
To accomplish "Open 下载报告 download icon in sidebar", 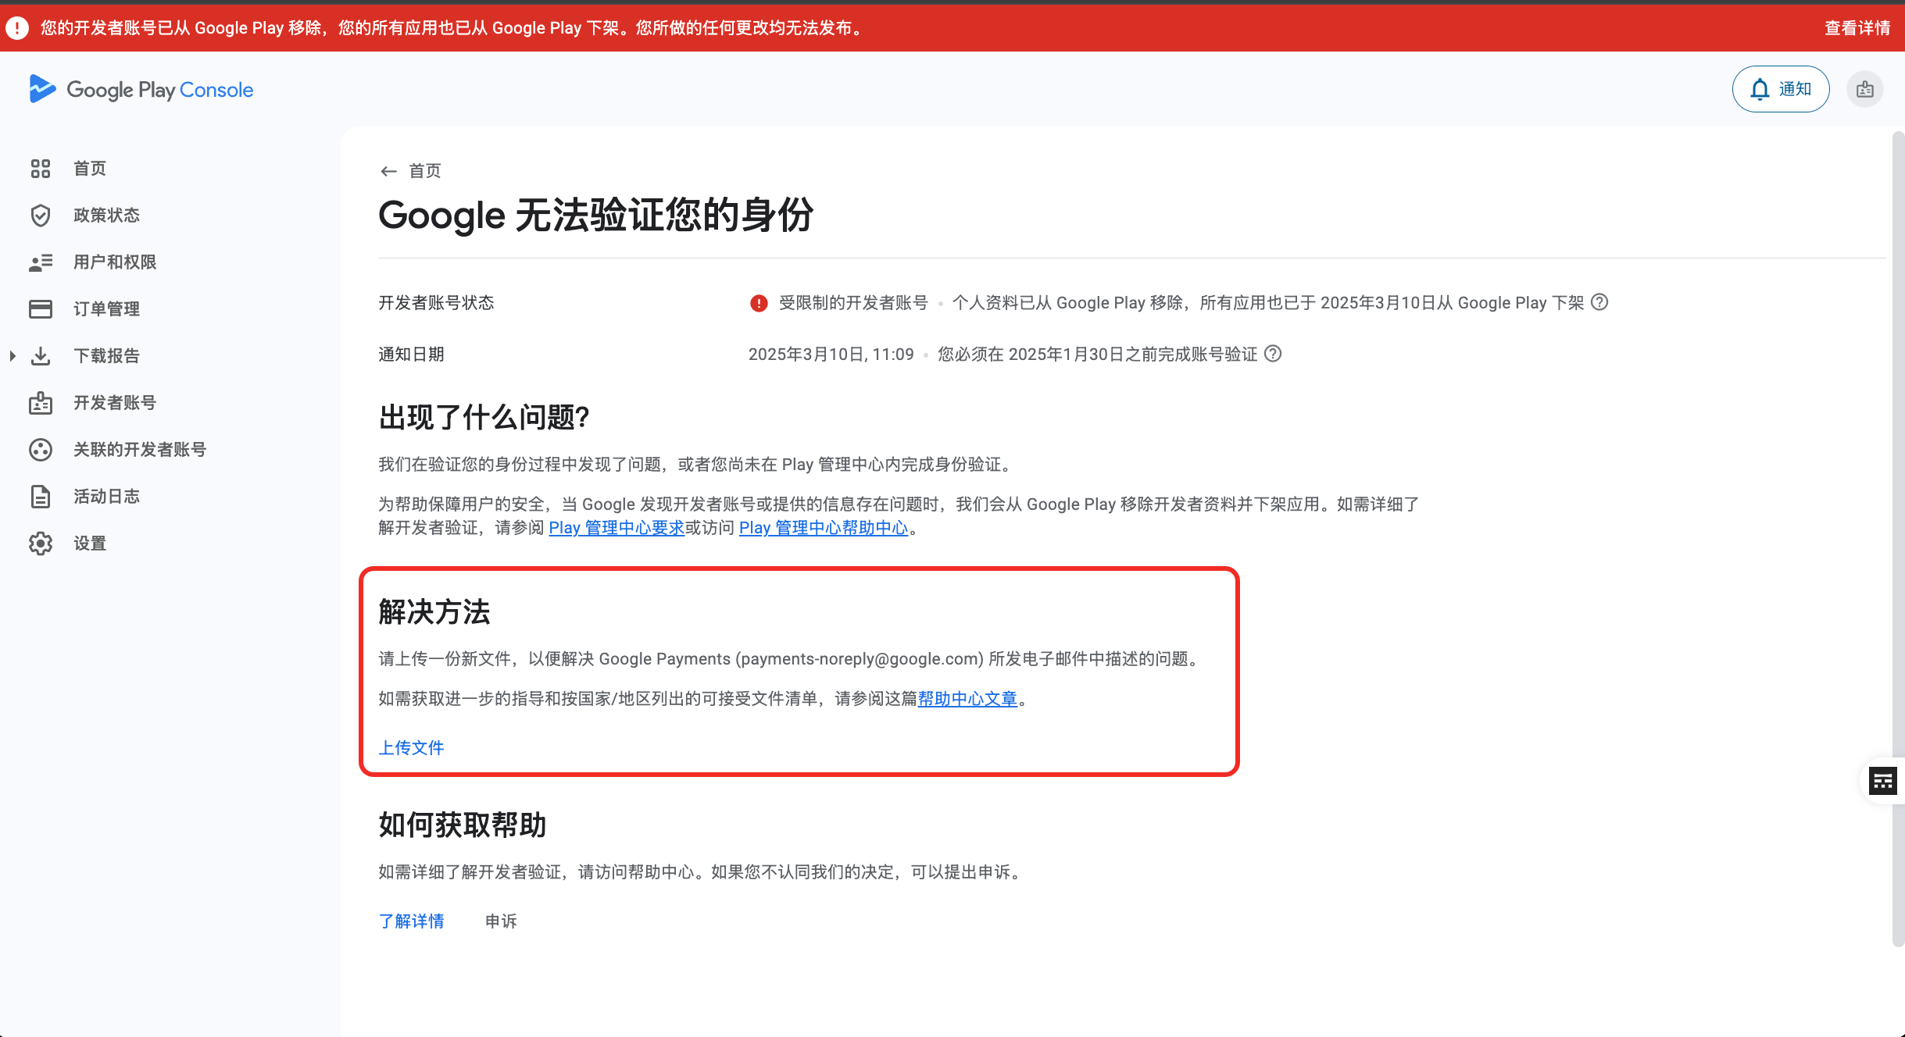I will coord(41,355).
